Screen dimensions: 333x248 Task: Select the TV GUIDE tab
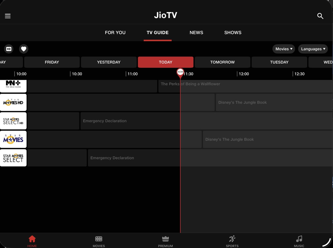[x=158, y=32]
